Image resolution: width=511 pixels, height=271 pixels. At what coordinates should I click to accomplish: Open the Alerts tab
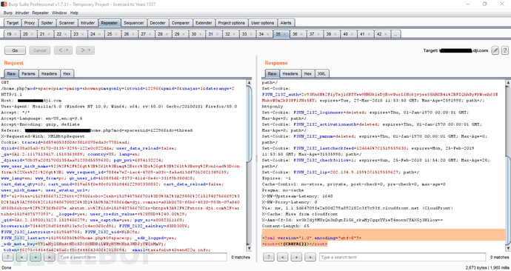(x=285, y=23)
